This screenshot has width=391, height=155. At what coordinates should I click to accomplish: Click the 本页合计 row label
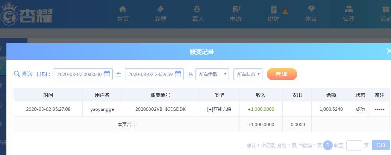click(126, 124)
